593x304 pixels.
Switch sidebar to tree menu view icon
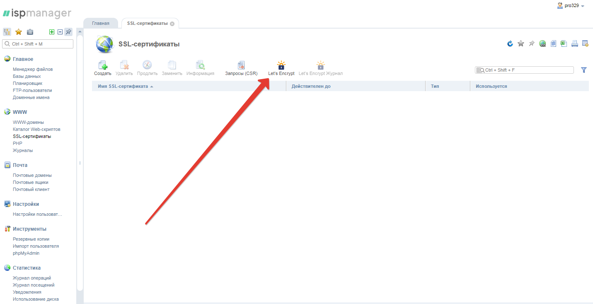[x=7, y=32]
